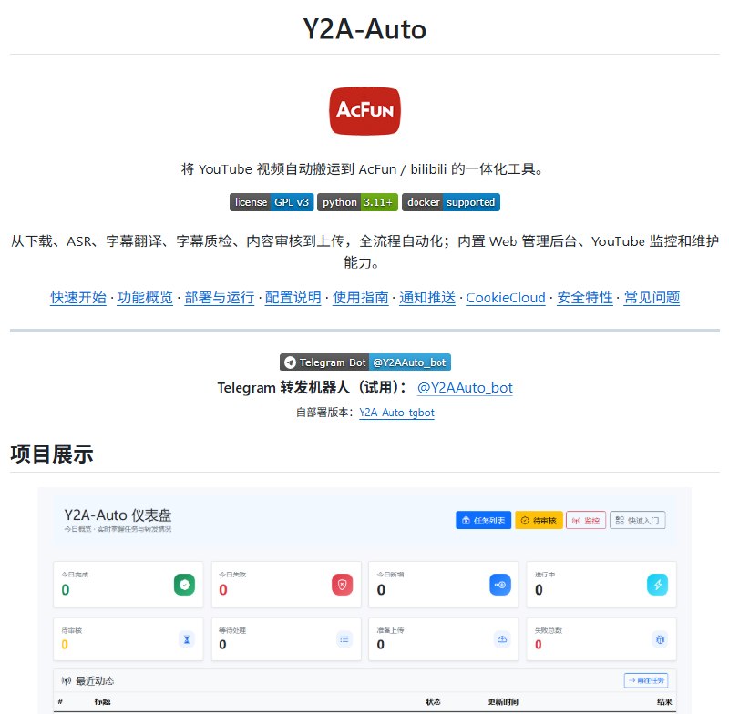Click the 今日新增 count value 0
Image resolution: width=729 pixels, height=714 pixels.
381,590
